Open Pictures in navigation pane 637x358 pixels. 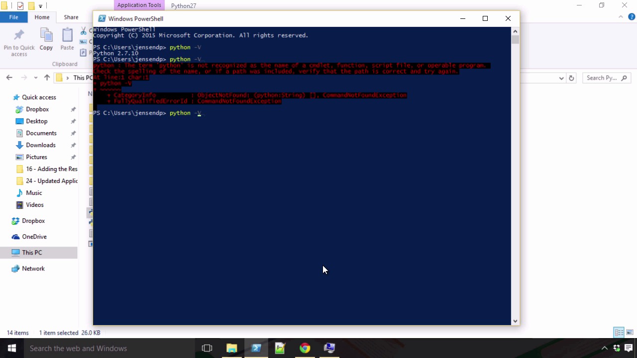[36, 157]
